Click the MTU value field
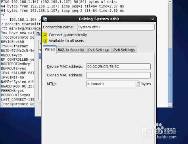This screenshot has height=144, width=188. (111, 84)
